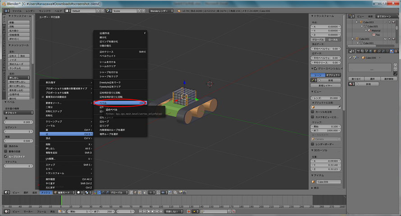Click the viewport shading sphere icon
401x216 pixels.
click(x=77, y=192)
